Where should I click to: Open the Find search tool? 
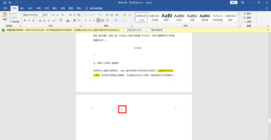coord(247,13)
